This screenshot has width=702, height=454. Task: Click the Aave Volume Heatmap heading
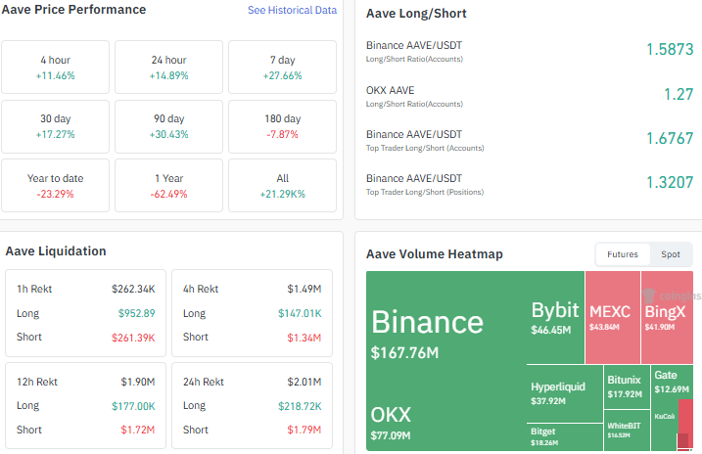[435, 254]
